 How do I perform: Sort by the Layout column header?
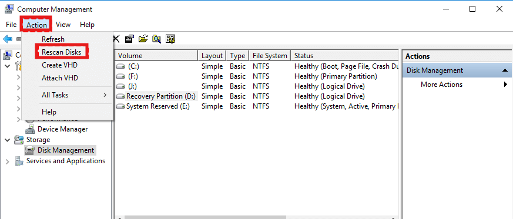click(x=212, y=56)
